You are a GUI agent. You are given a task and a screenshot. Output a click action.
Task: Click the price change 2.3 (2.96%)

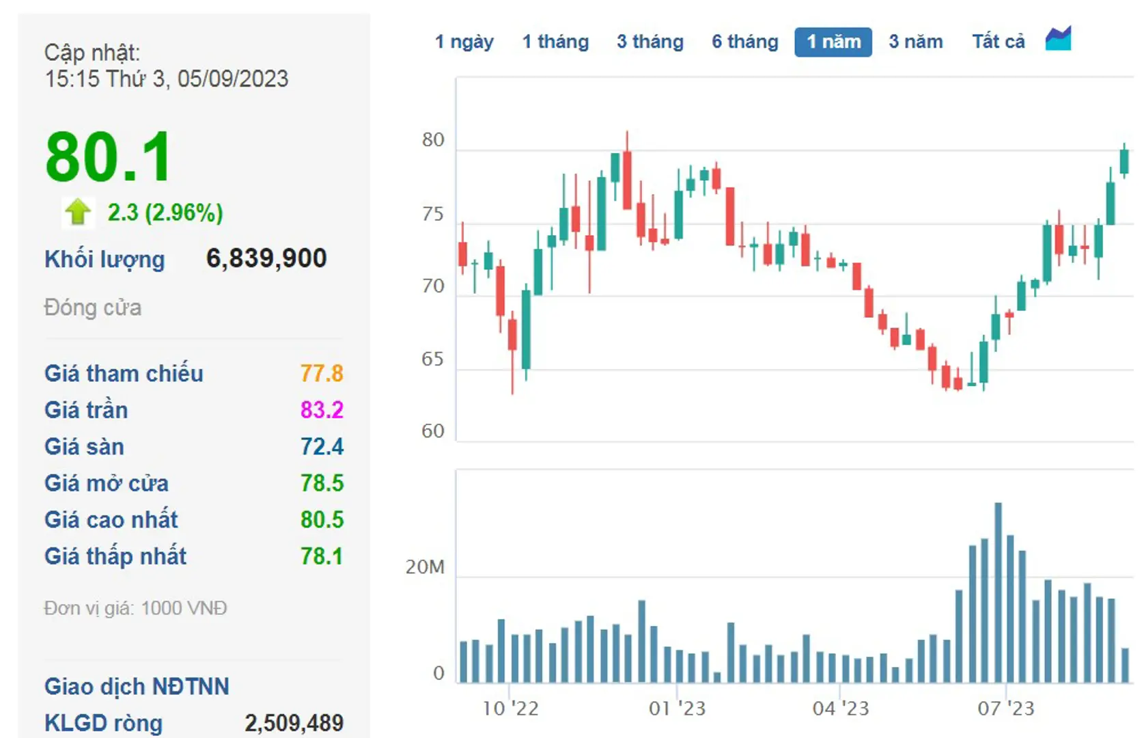click(165, 213)
